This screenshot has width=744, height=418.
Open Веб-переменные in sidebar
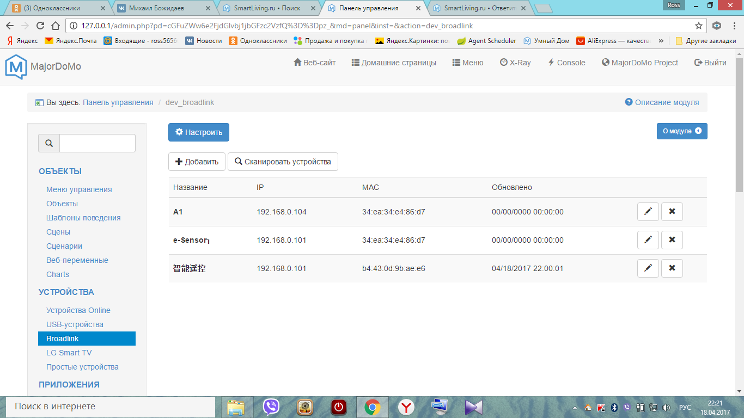77,260
